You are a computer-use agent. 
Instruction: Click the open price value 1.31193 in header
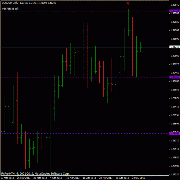[24, 3]
